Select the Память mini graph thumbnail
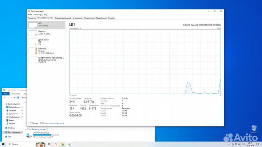 (33, 33)
